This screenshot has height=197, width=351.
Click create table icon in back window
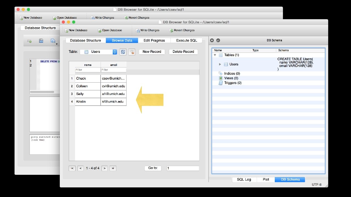point(29,41)
